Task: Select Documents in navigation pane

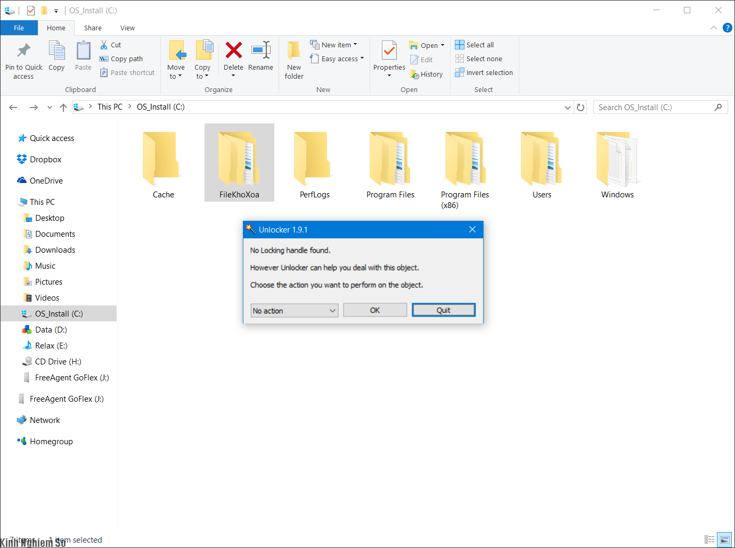Action: (55, 234)
